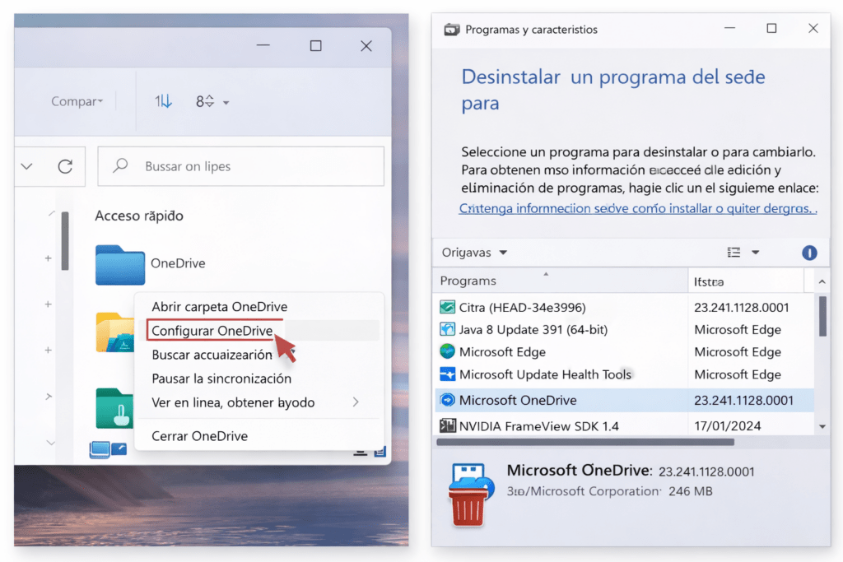
Task: Open the view mode dropdown arrow in Programas
Action: tap(756, 252)
